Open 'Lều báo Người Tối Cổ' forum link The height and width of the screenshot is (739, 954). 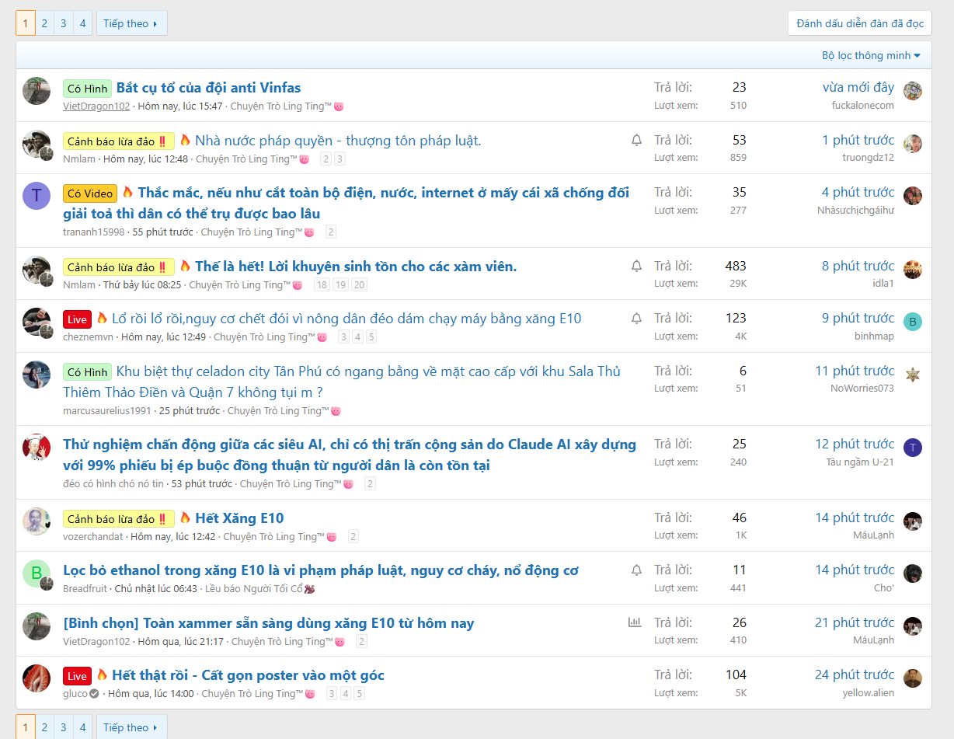(259, 589)
